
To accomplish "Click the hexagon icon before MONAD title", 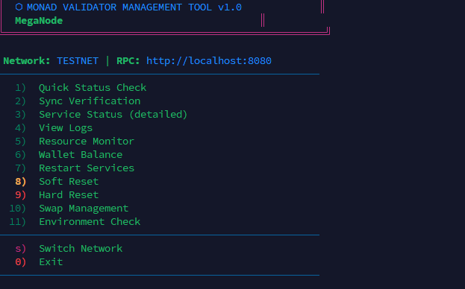I will 19,7.
